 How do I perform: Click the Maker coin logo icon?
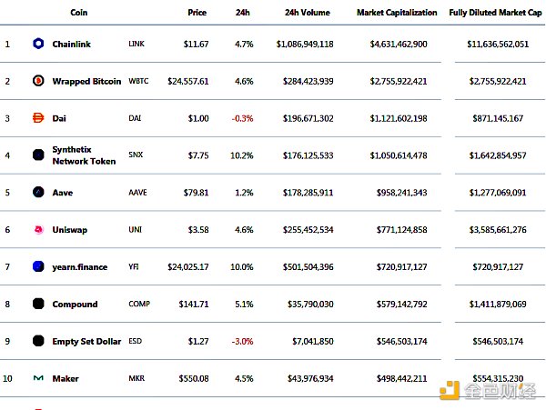point(38,378)
